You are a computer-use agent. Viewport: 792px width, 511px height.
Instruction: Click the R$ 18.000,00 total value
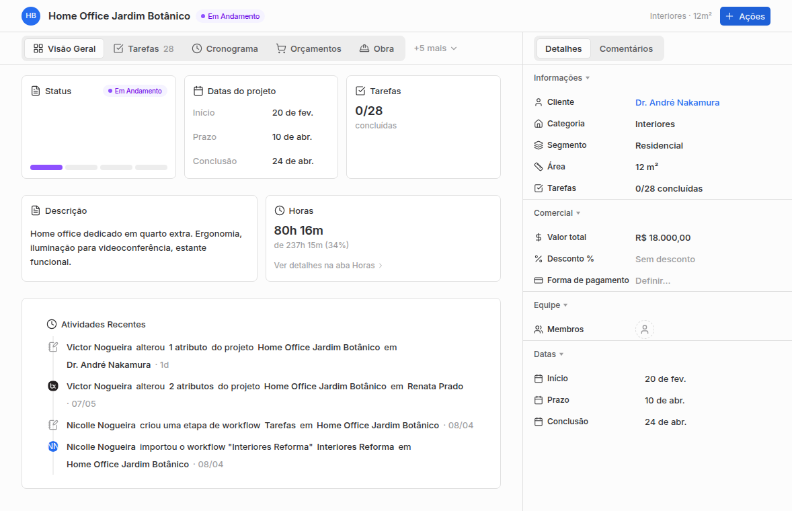pyautogui.click(x=663, y=238)
